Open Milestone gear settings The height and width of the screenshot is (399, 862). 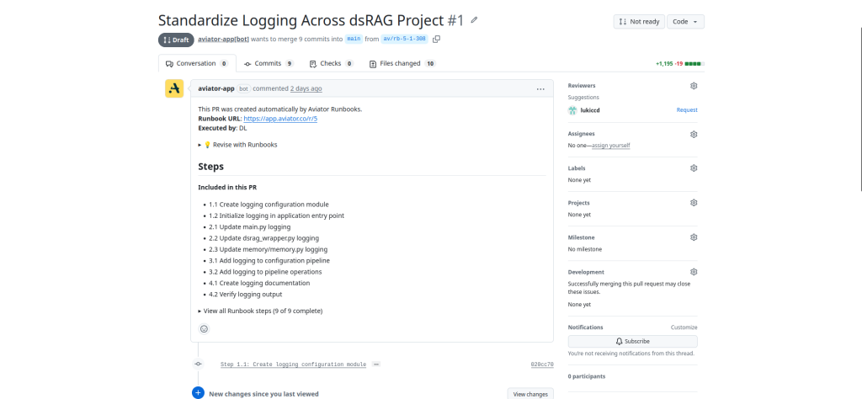pyautogui.click(x=694, y=237)
